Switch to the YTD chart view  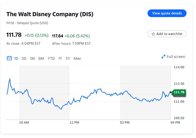pos(51,59)
